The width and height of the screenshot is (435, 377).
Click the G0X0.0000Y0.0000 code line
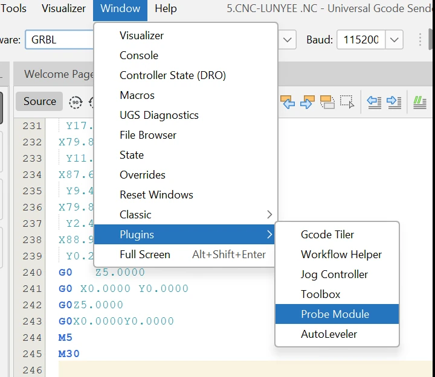[x=116, y=321]
